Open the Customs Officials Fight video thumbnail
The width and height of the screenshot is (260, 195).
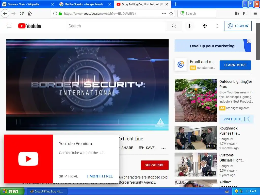196,164
